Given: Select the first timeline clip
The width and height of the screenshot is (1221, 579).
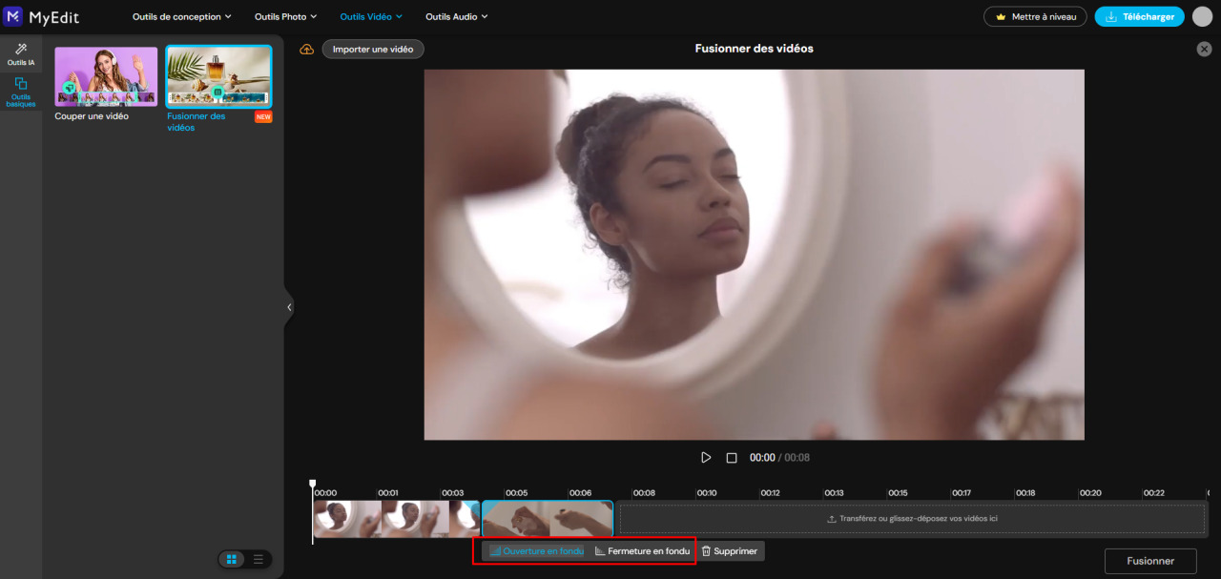Looking at the screenshot, I should coord(396,519).
